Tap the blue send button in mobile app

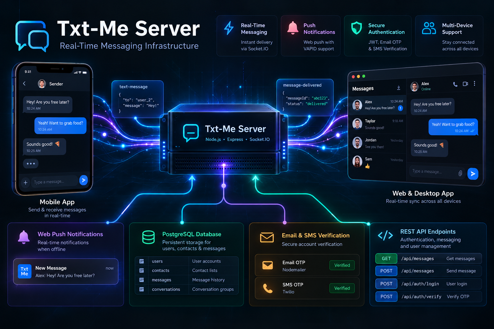(84, 180)
